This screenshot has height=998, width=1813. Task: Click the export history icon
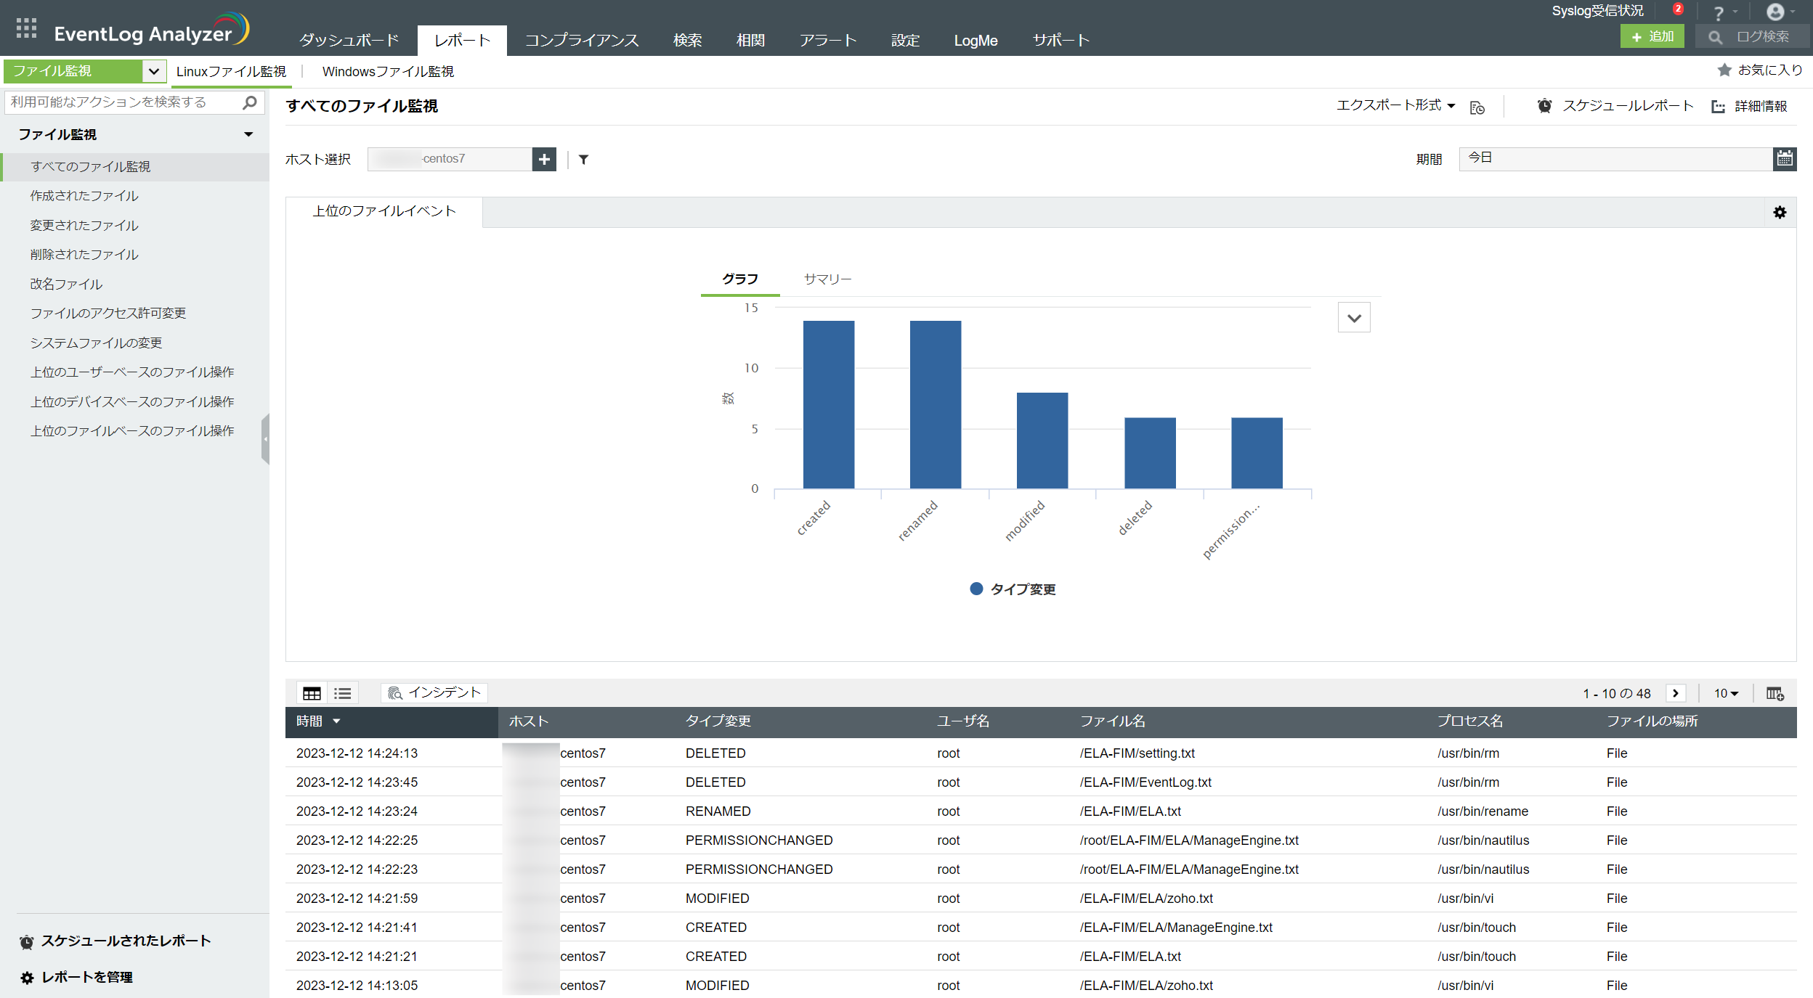pyautogui.click(x=1477, y=107)
